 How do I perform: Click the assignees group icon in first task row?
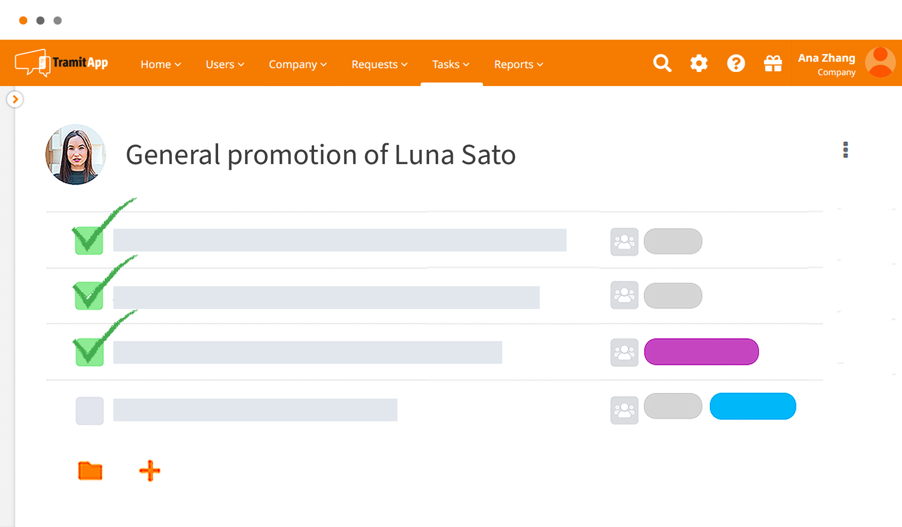pyautogui.click(x=624, y=242)
